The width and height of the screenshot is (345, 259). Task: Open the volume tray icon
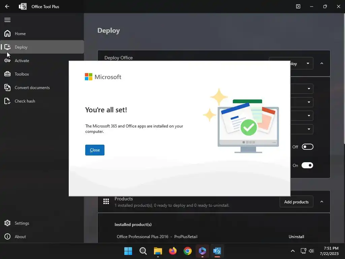[x=311, y=251]
